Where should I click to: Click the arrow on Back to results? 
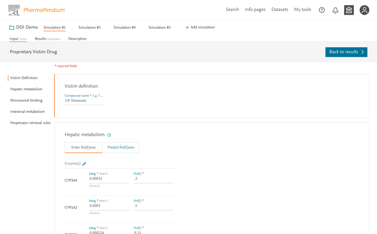(x=362, y=52)
